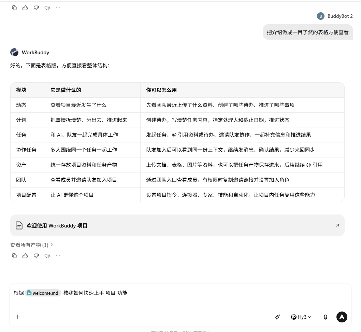361x332 pixels.
Task: Select the 项目配置 module cell
Action: tap(28, 195)
